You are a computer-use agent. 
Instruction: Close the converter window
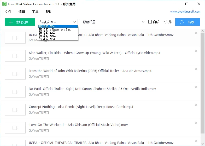click(x=199, y=4)
